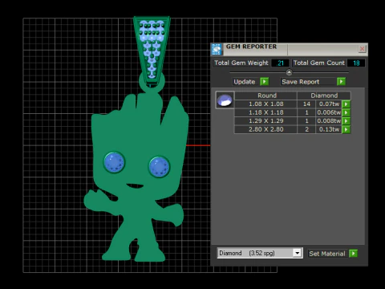
Task: Click the Gem Reporter panel icon
Action: 217,49
